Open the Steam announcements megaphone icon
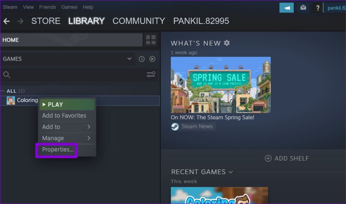The height and width of the screenshot is (204, 346). point(286,7)
